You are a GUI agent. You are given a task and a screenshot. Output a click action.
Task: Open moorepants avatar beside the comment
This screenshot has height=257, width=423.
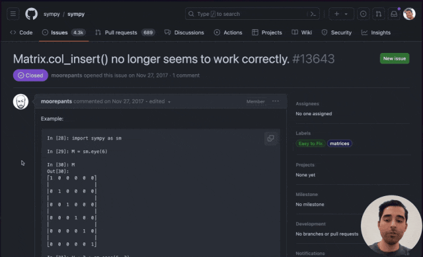coord(20,101)
